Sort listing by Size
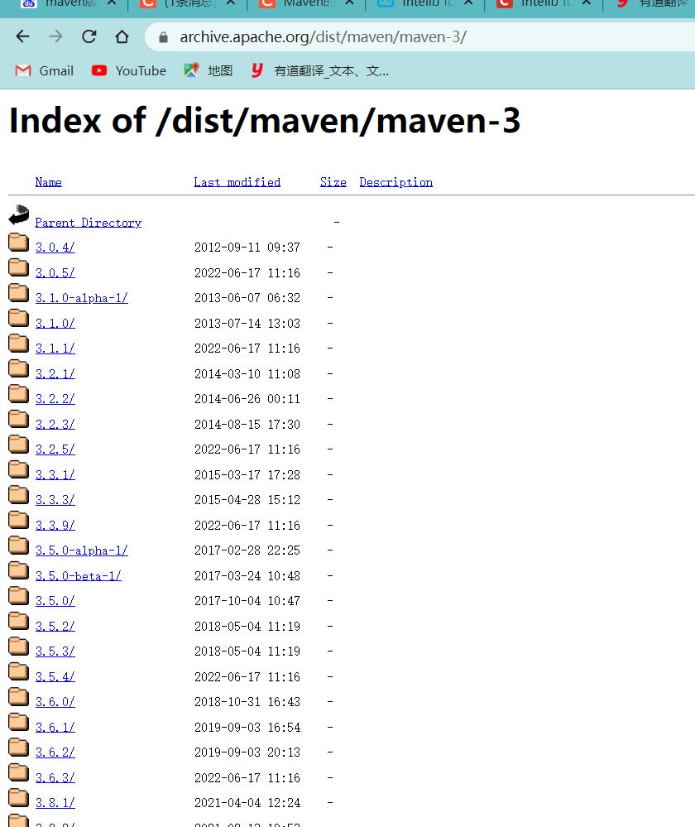The image size is (695, 827). coord(333,182)
